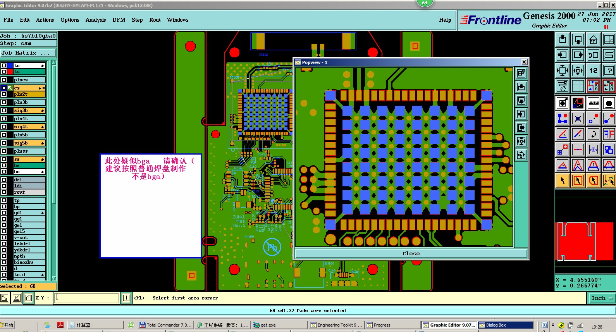The width and height of the screenshot is (616, 332).
Task: Open the Dialog Box taskbar item
Action: coord(505,325)
